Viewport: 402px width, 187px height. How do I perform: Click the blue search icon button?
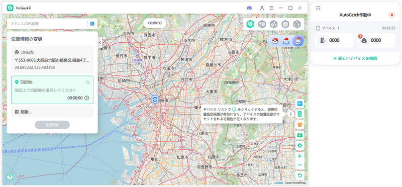(x=92, y=24)
